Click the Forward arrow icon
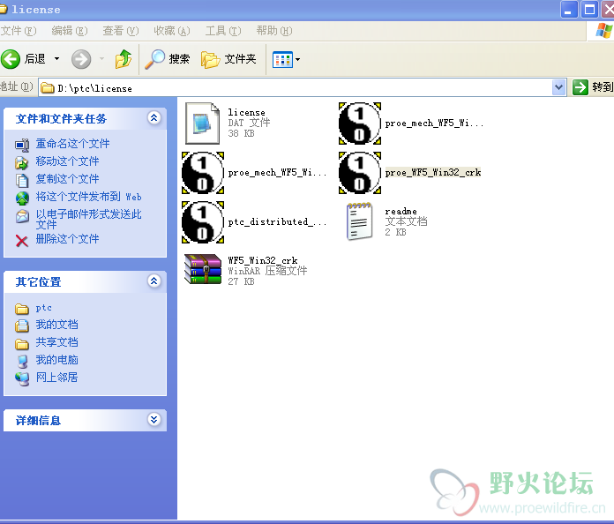Image resolution: width=614 pixels, height=524 pixels. click(81, 59)
